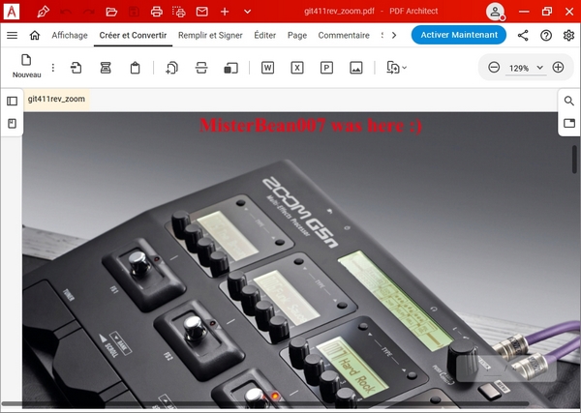The height and width of the screenshot is (413, 581).
Task: Open the settings gear icon
Action: pos(568,35)
